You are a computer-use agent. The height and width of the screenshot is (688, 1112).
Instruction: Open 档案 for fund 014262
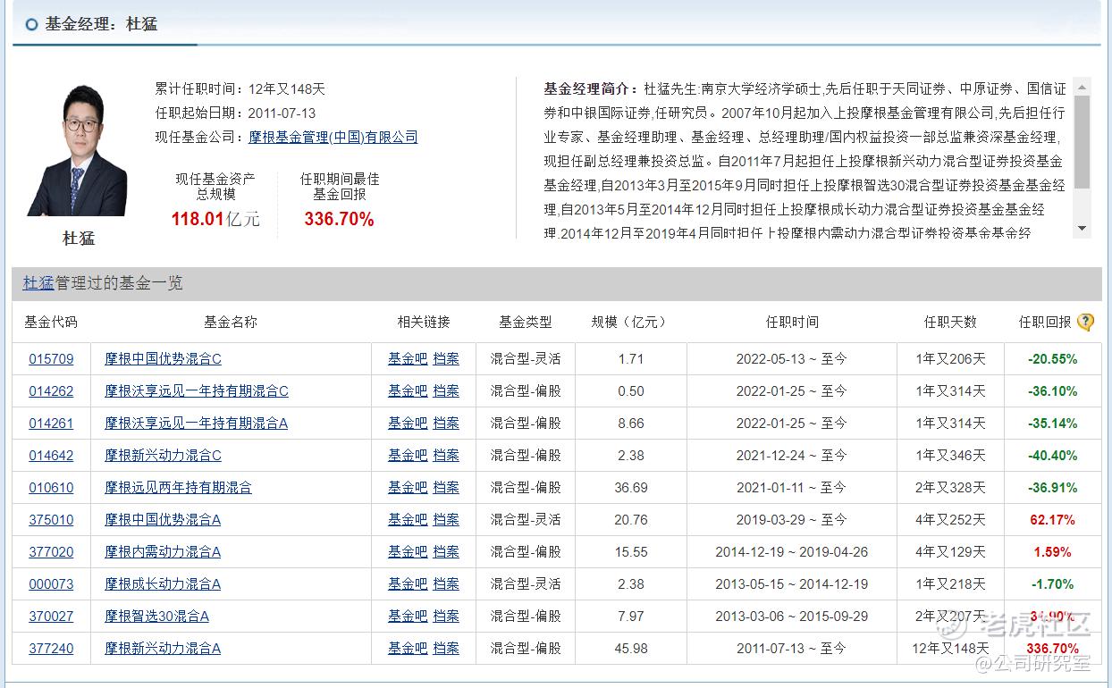click(x=446, y=391)
